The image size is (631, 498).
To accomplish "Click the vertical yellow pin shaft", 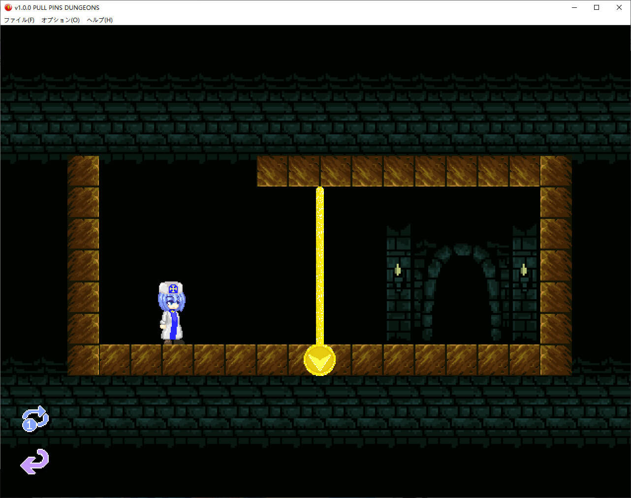I will coord(319,266).
